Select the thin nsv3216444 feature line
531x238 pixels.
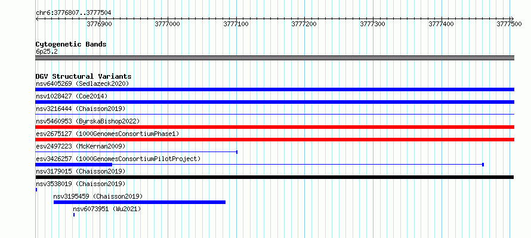[274, 115]
